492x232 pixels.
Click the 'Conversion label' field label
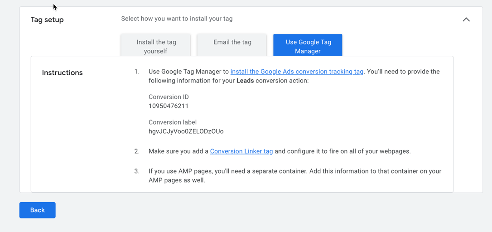pos(172,122)
